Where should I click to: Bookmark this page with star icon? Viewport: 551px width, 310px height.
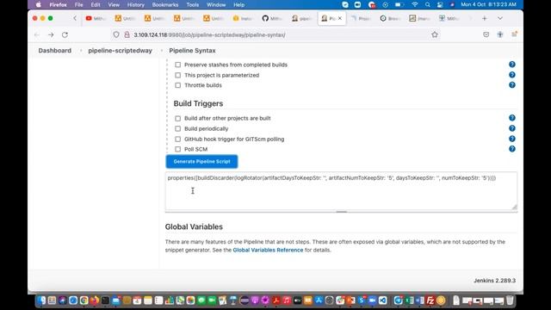point(435,34)
